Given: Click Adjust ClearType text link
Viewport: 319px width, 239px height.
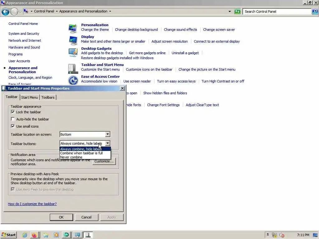Looking at the screenshot, I should pyautogui.click(x=202, y=105).
